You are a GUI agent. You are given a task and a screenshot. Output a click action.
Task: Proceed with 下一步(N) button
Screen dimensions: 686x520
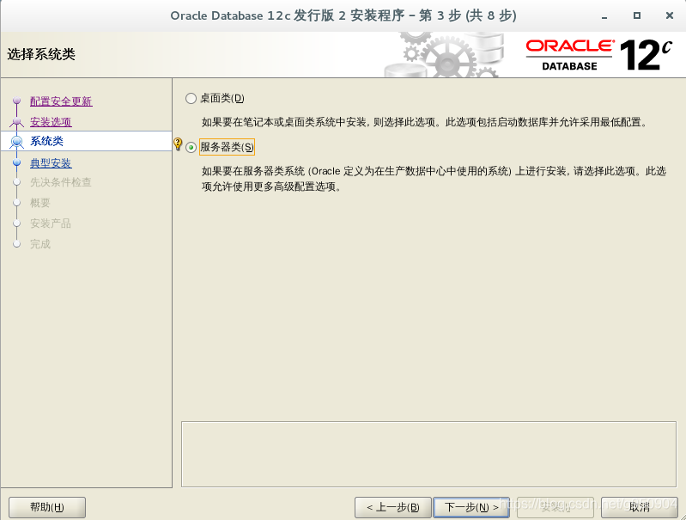pos(471,507)
